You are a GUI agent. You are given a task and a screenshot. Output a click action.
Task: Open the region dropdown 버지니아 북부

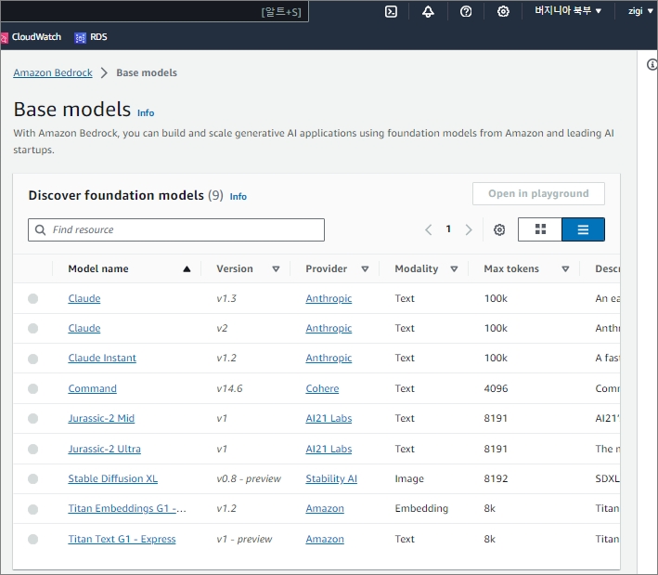[568, 11]
